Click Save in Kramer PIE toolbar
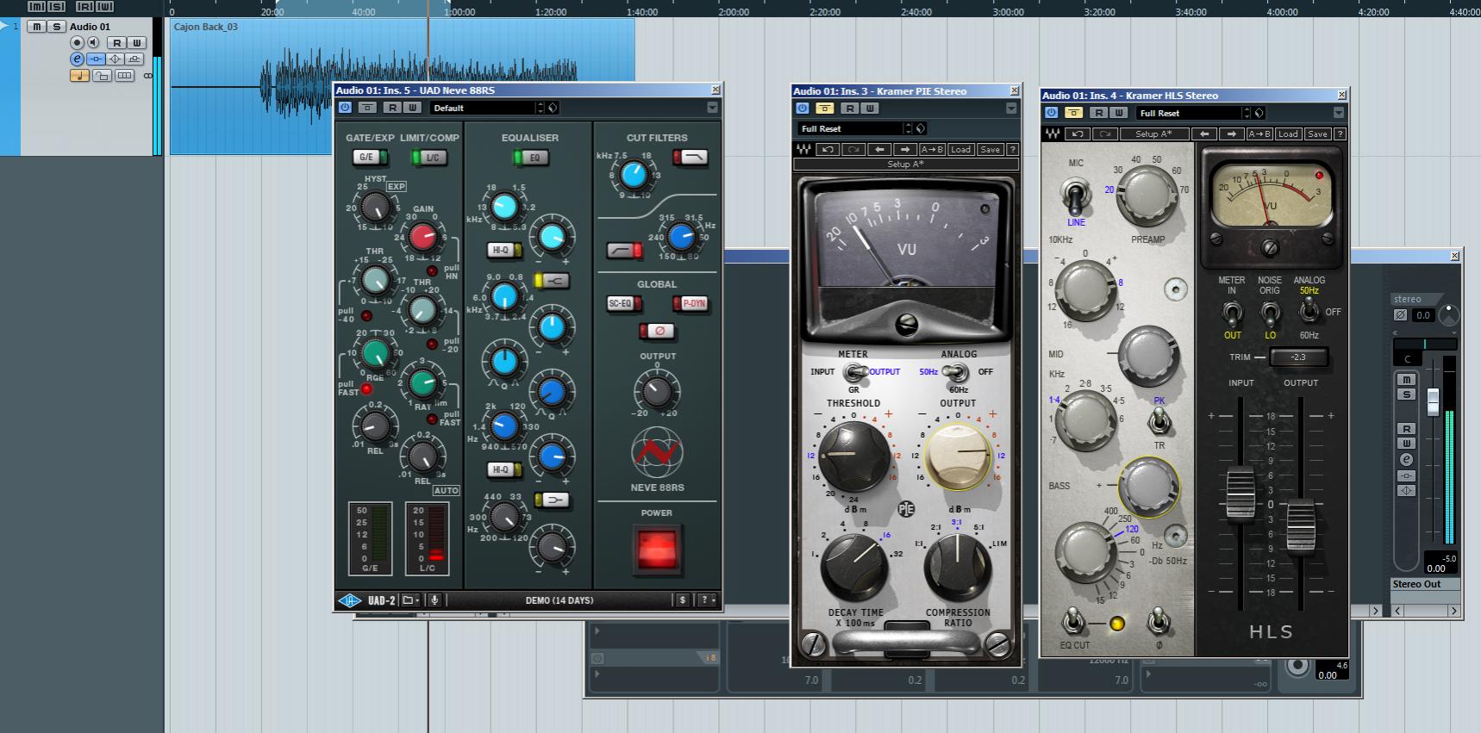1481x733 pixels. point(990,149)
